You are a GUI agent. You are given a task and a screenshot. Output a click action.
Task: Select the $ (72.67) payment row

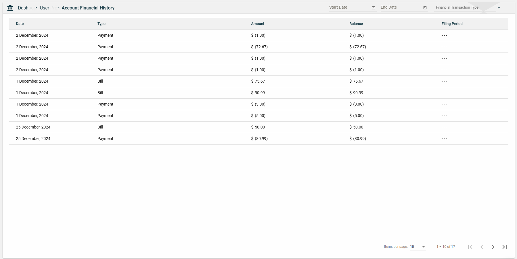click(258, 47)
